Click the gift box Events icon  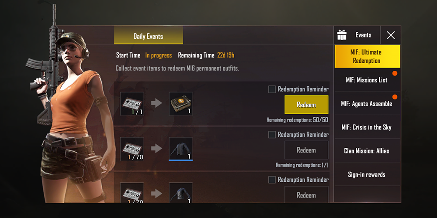pyautogui.click(x=342, y=35)
